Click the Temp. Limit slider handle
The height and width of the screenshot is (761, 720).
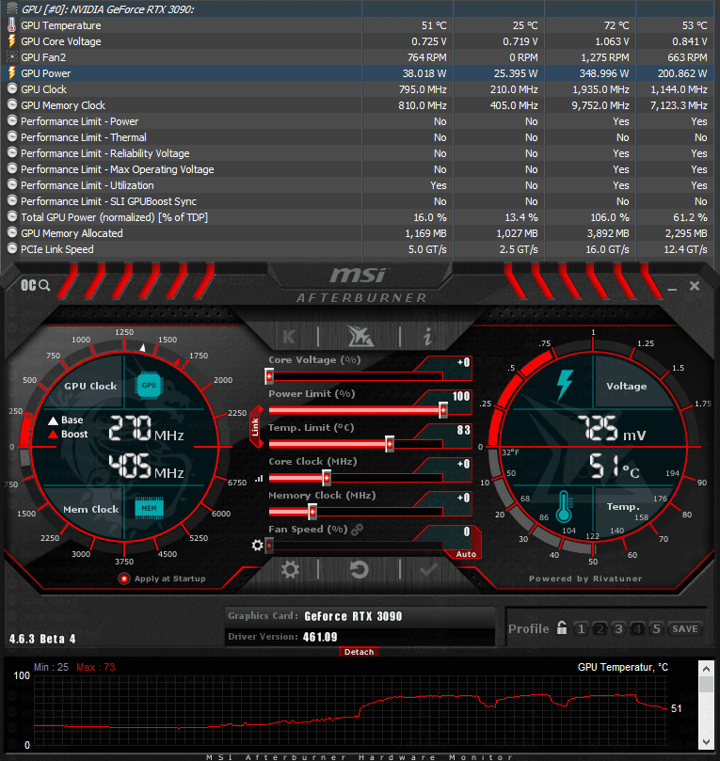click(x=390, y=444)
